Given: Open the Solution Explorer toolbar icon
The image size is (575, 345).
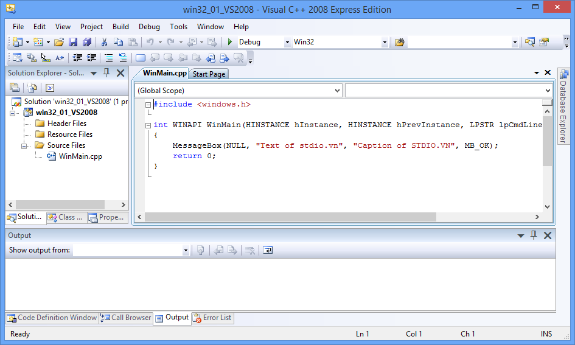Looking at the screenshot, I should [529, 42].
